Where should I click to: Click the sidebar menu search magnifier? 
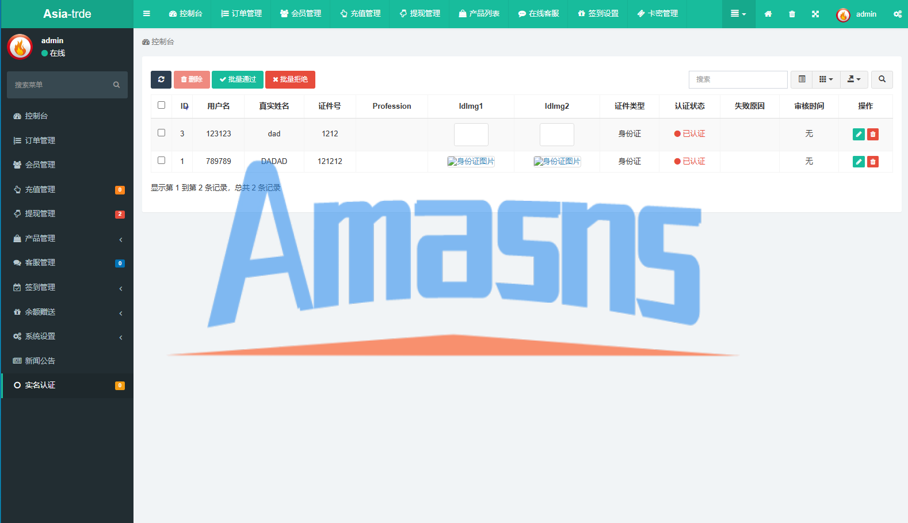click(116, 85)
